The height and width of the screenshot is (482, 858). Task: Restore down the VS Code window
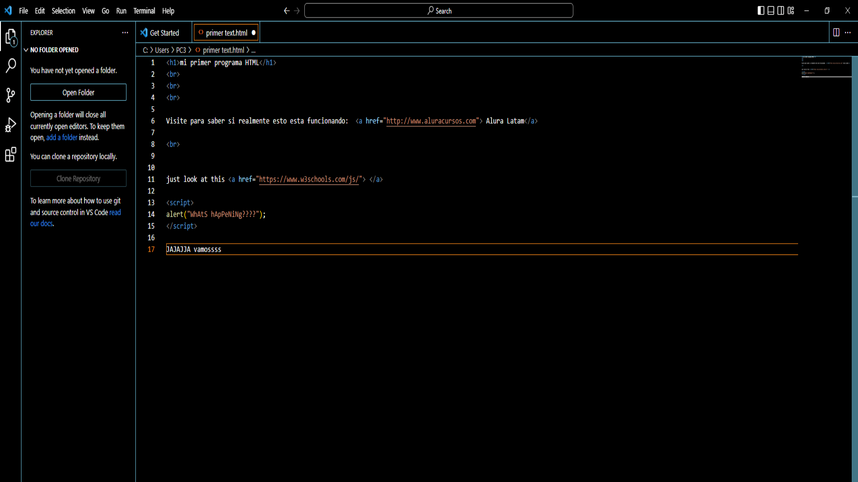coord(827,11)
